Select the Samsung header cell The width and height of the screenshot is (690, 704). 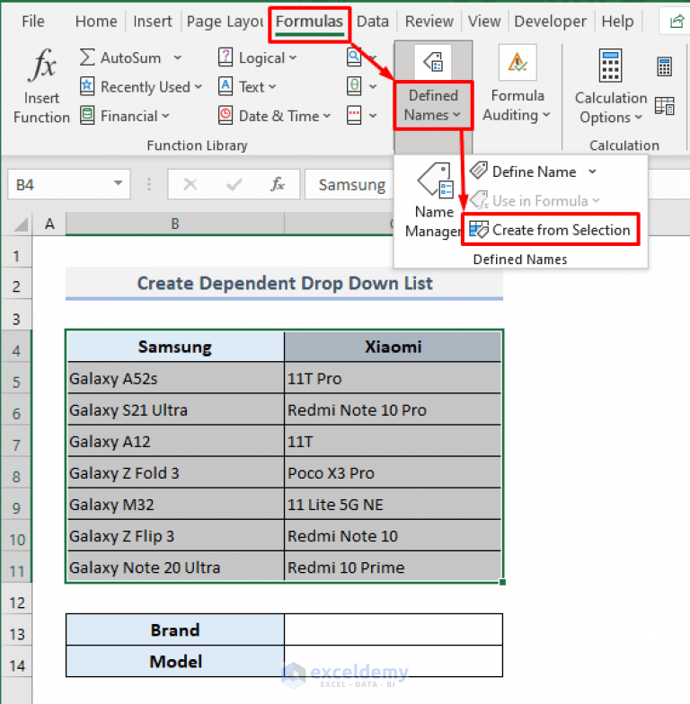pos(175,347)
